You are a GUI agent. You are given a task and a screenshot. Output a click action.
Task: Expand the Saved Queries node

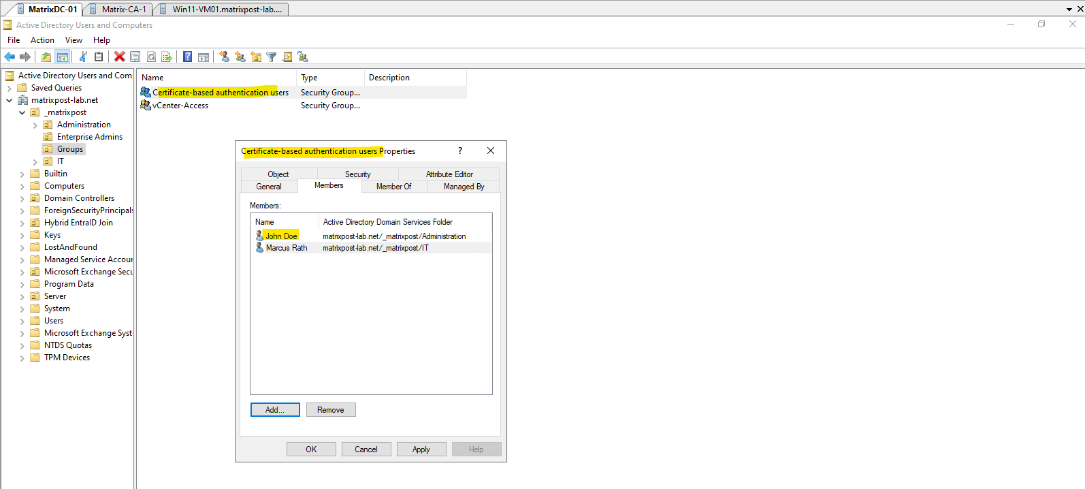[x=9, y=88]
